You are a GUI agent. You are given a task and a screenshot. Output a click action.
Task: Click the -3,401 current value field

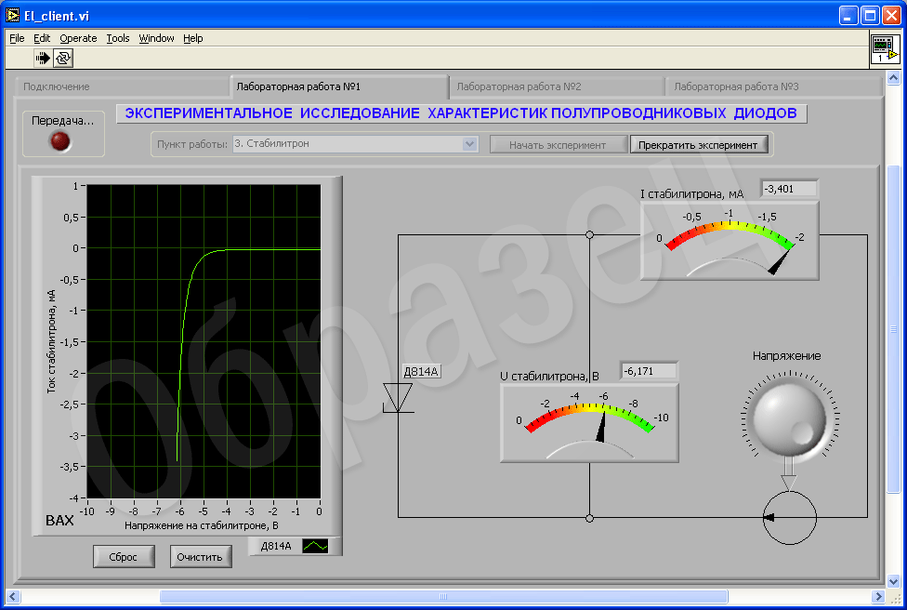click(789, 189)
